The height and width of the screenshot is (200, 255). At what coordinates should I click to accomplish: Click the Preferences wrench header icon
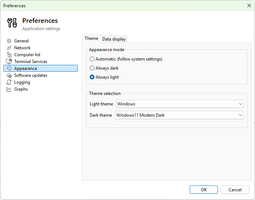tap(12, 23)
